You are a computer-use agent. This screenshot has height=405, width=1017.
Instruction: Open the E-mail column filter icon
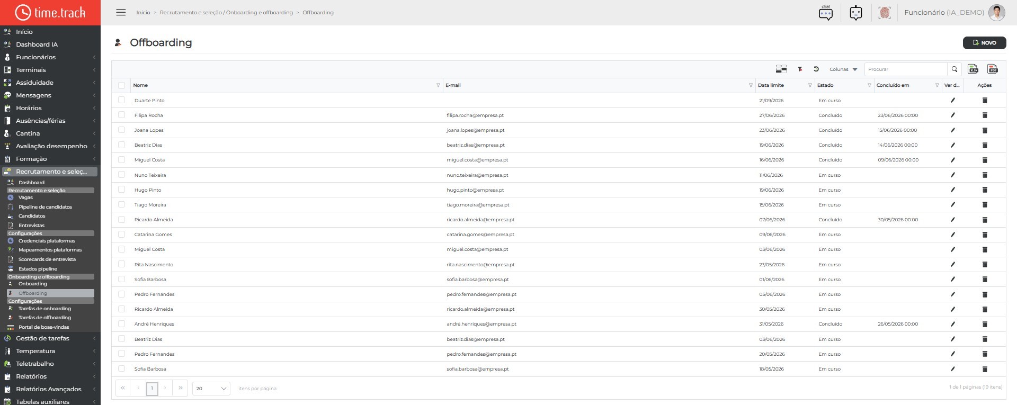tap(751, 85)
